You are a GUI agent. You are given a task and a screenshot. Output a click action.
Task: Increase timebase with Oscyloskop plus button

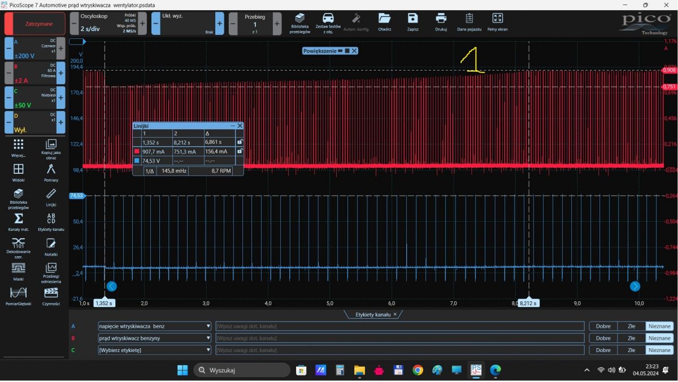point(142,24)
